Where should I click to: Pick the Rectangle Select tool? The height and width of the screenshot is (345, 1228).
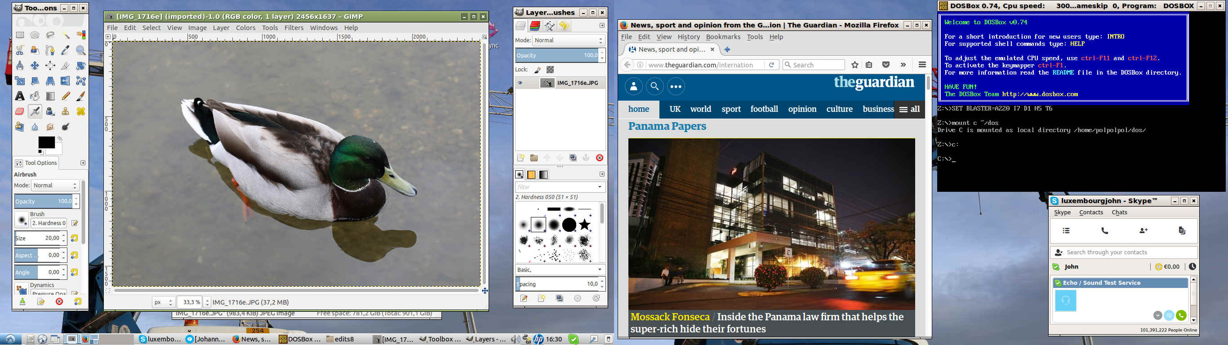[x=19, y=35]
